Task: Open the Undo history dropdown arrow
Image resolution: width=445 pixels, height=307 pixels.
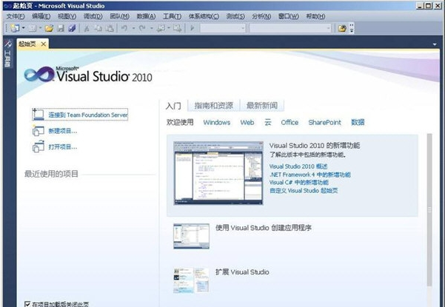Action: (x=133, y=28)
